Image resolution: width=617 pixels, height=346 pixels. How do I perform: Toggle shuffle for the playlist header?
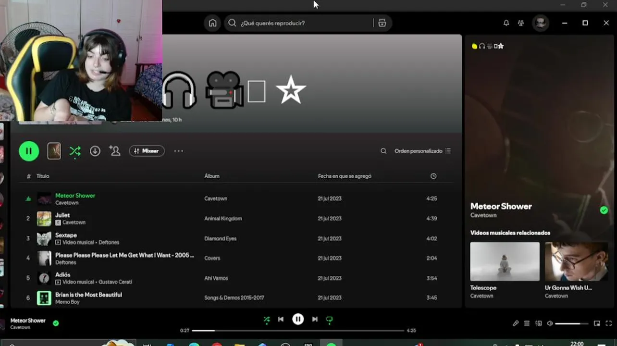pyautogui.click(x=75, y=151)
